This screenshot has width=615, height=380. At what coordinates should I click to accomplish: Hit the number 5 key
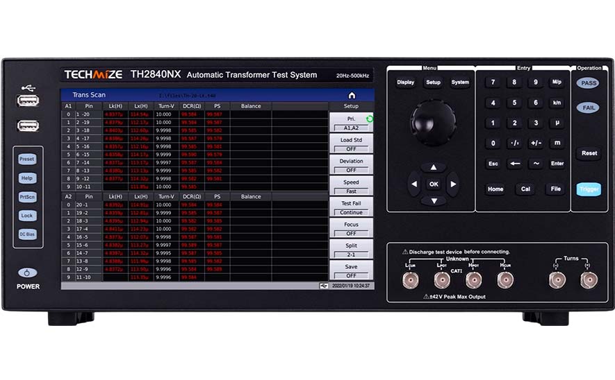coord(514,103)
